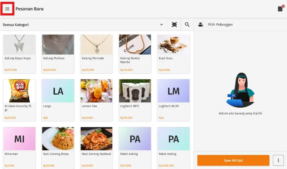Click the barcode scanner icon
Screen dimensions: 287x169
coord(174,24)
